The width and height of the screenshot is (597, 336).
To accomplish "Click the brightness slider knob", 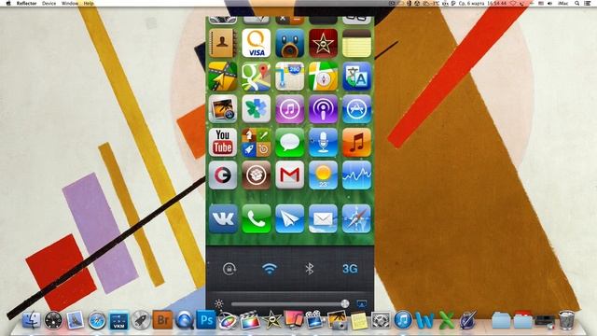I will click(x=344, y=303).
